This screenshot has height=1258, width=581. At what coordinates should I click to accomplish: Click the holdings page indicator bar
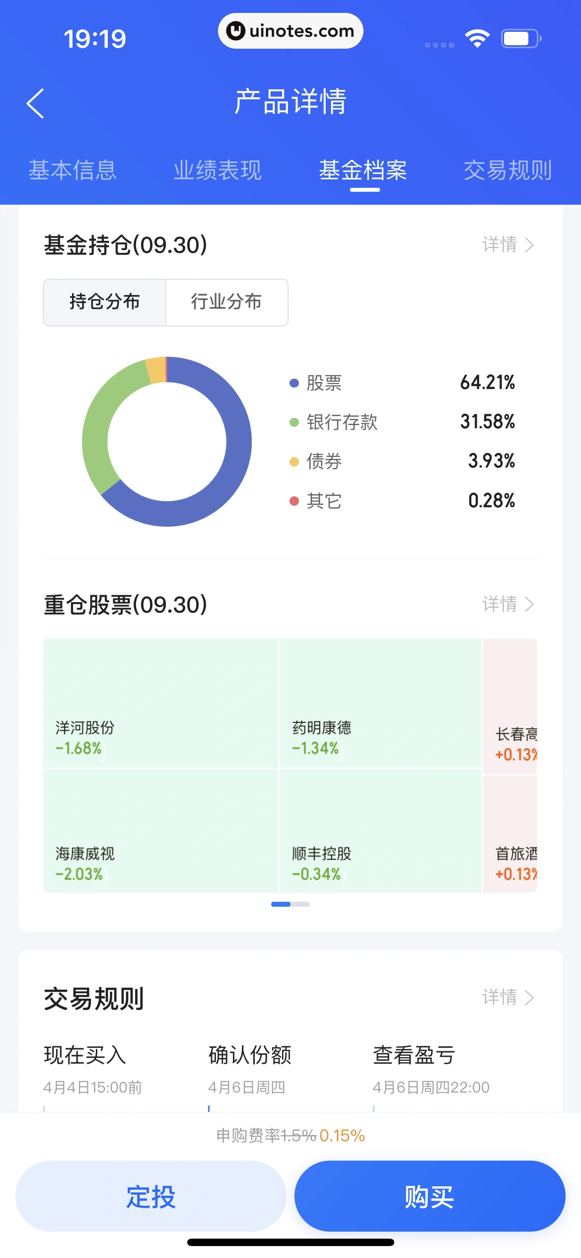pyautogui.click(x=290, y=904)
